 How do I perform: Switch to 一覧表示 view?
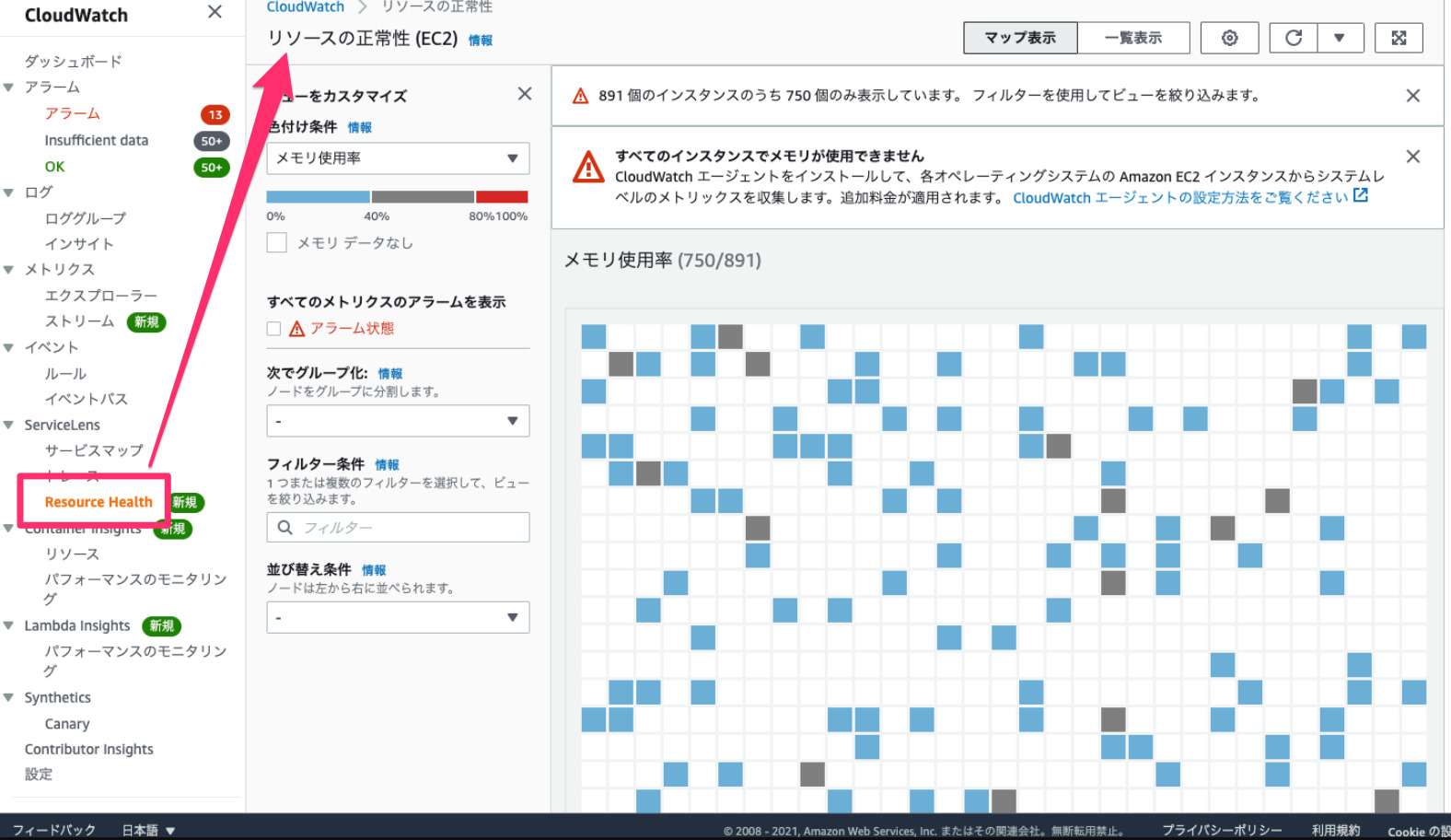[1133, 38]
